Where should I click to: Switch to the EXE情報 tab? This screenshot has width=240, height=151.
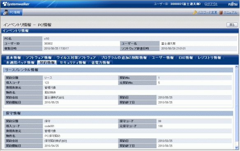click(x=186, y=58)
